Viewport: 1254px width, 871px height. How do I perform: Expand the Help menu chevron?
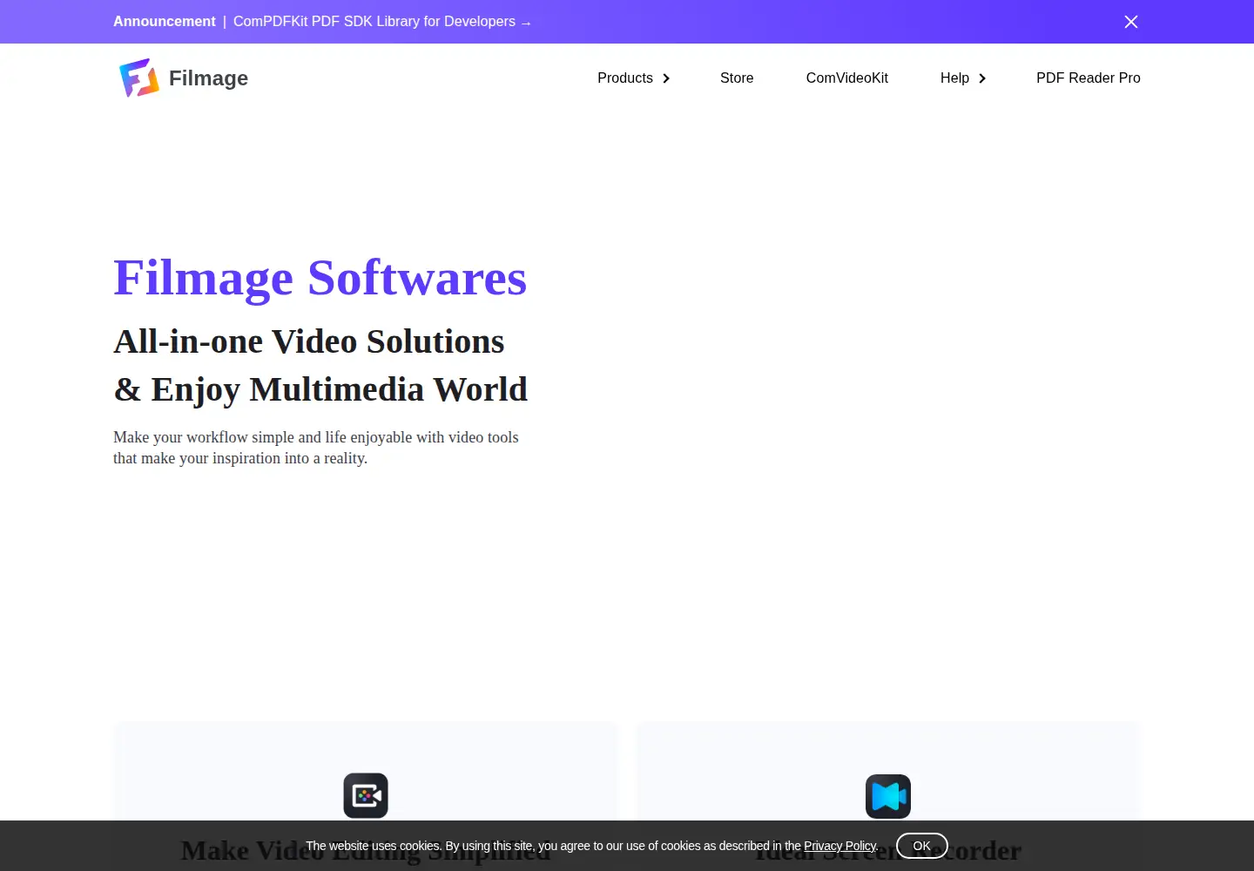(982, 78)
